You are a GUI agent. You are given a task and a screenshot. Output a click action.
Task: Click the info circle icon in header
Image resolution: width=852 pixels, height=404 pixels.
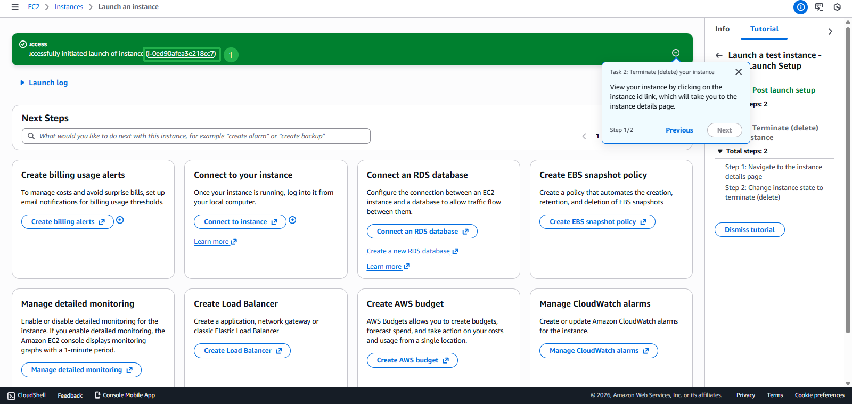coord(800,7)
